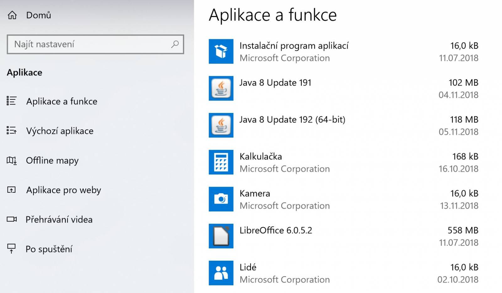Viewport: 502px width, 293px height.
Task: Click the magnifier icon in search box
Action: [x=175, y=44]
